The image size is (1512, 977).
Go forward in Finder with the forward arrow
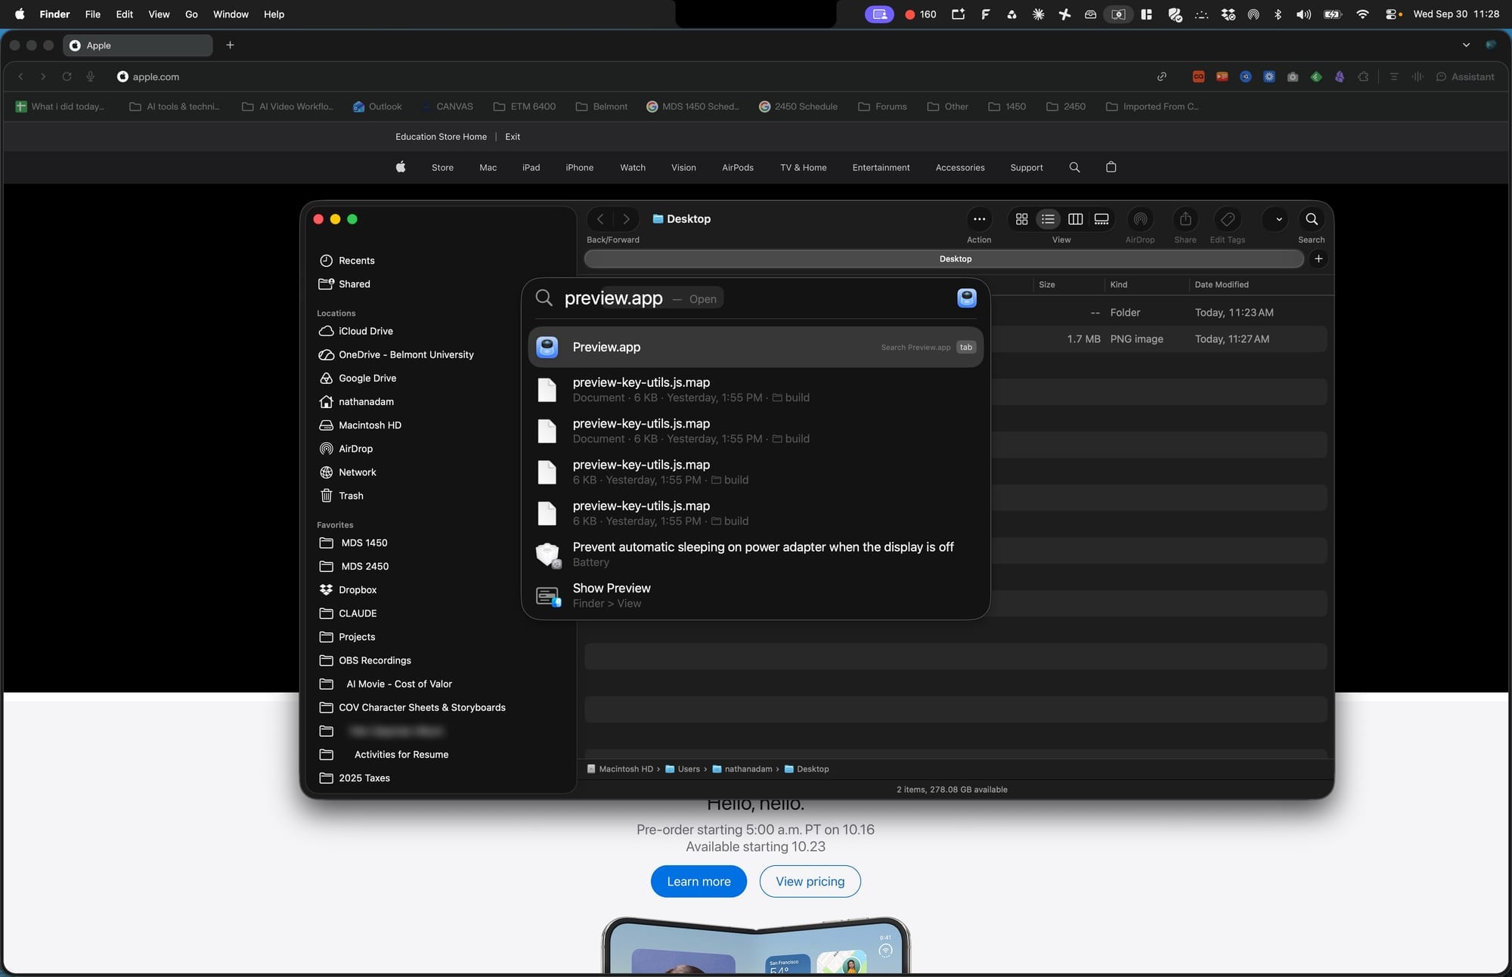tap(626, 219)
